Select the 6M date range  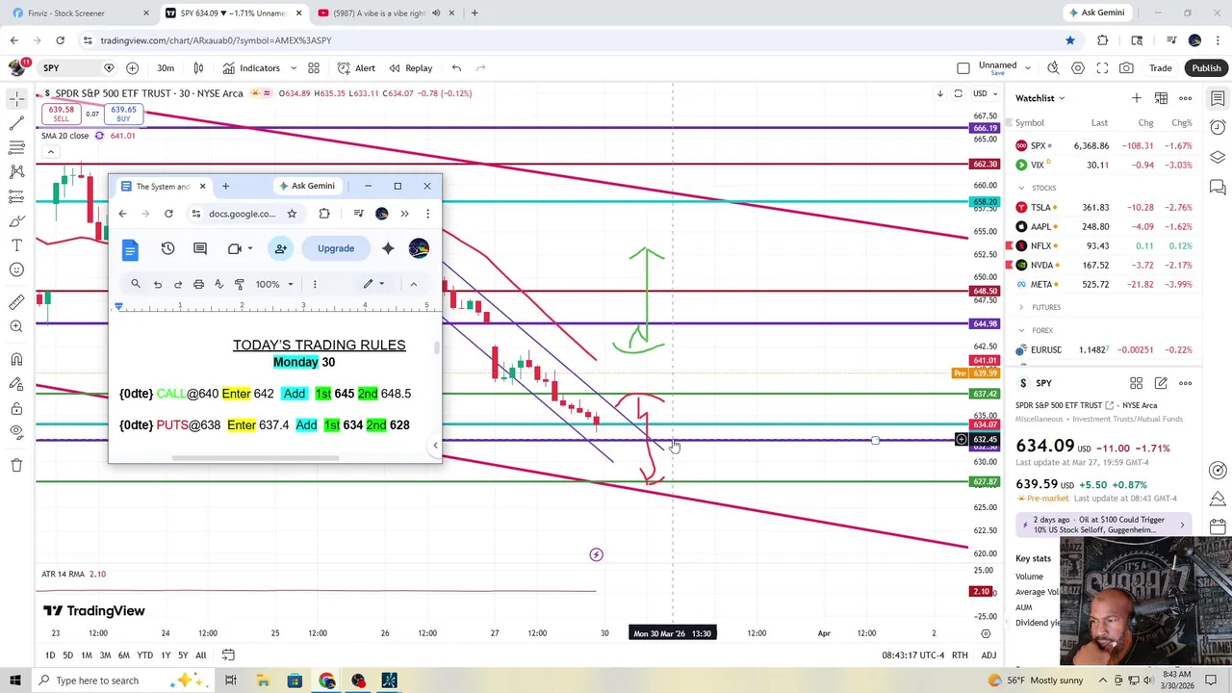[123, 655]
